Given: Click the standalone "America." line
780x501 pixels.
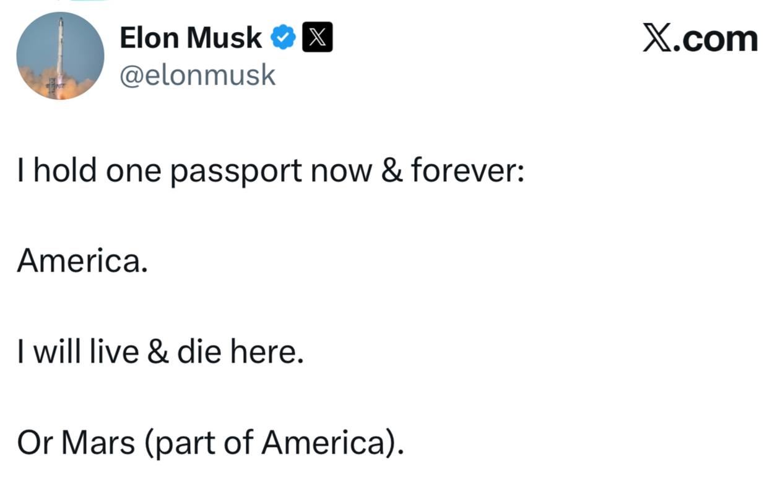Looking at the screenshot, I should click(82, 261).
